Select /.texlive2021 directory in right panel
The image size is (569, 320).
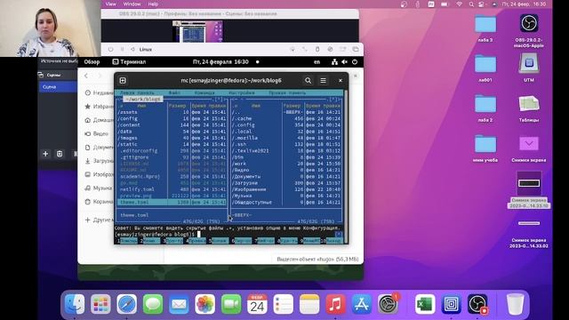coord(286,151)
